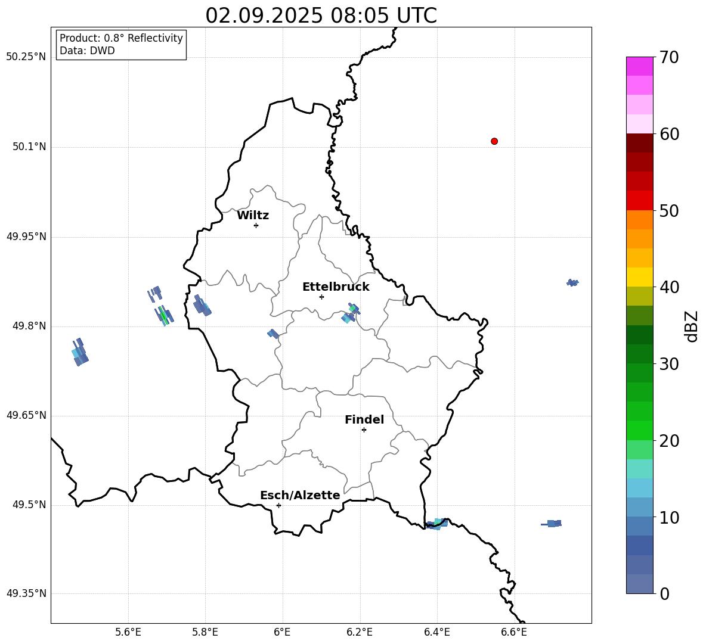Click the 6.2°E longitude label

click(360, 632)
